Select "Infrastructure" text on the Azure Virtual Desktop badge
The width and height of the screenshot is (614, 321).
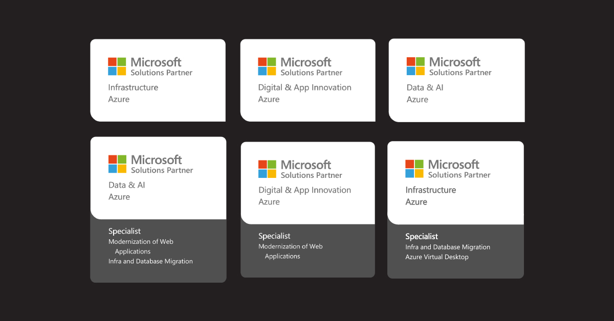point(430,190)
